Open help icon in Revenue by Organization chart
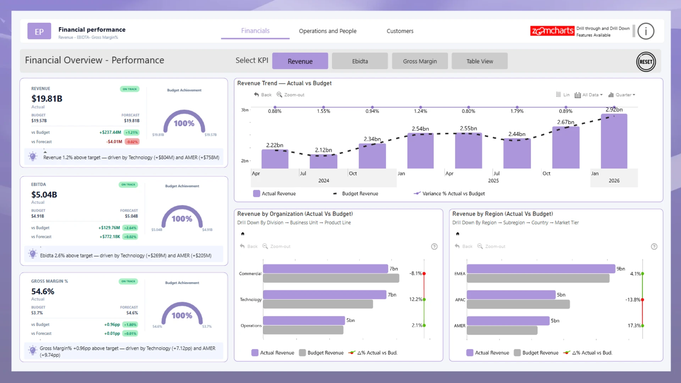The height and width of the screenshot is (383, 681). (x=434, y=246)
